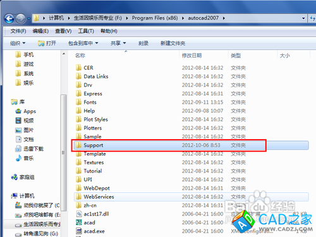Select the Express folder icon
This screenshot has width=316, height=237.
tap(78, 94)
